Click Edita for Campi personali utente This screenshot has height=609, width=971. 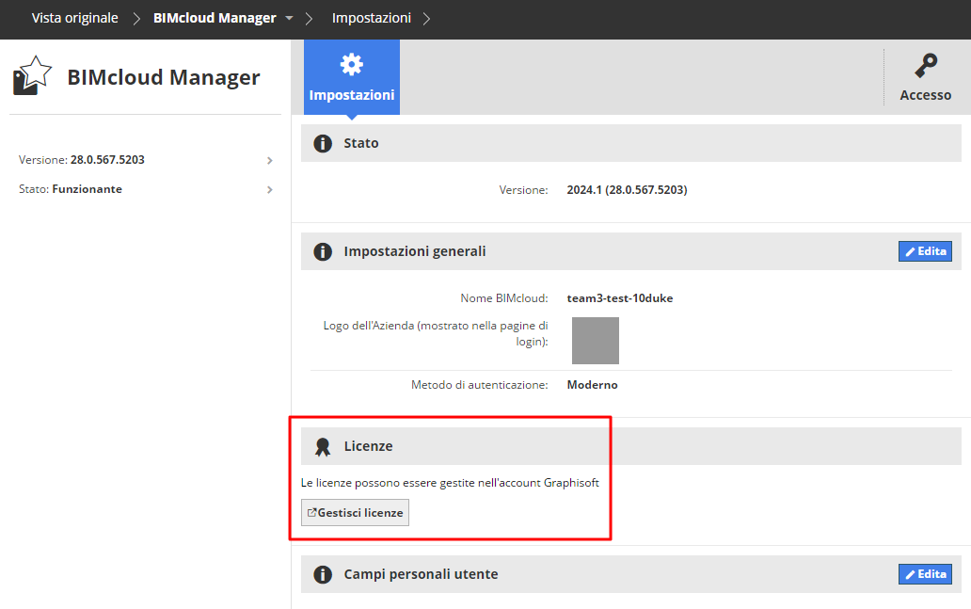(x=925, y=574)
